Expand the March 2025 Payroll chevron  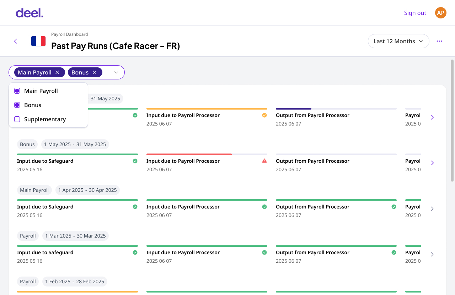pyautogui.click(x=432, y=254)
